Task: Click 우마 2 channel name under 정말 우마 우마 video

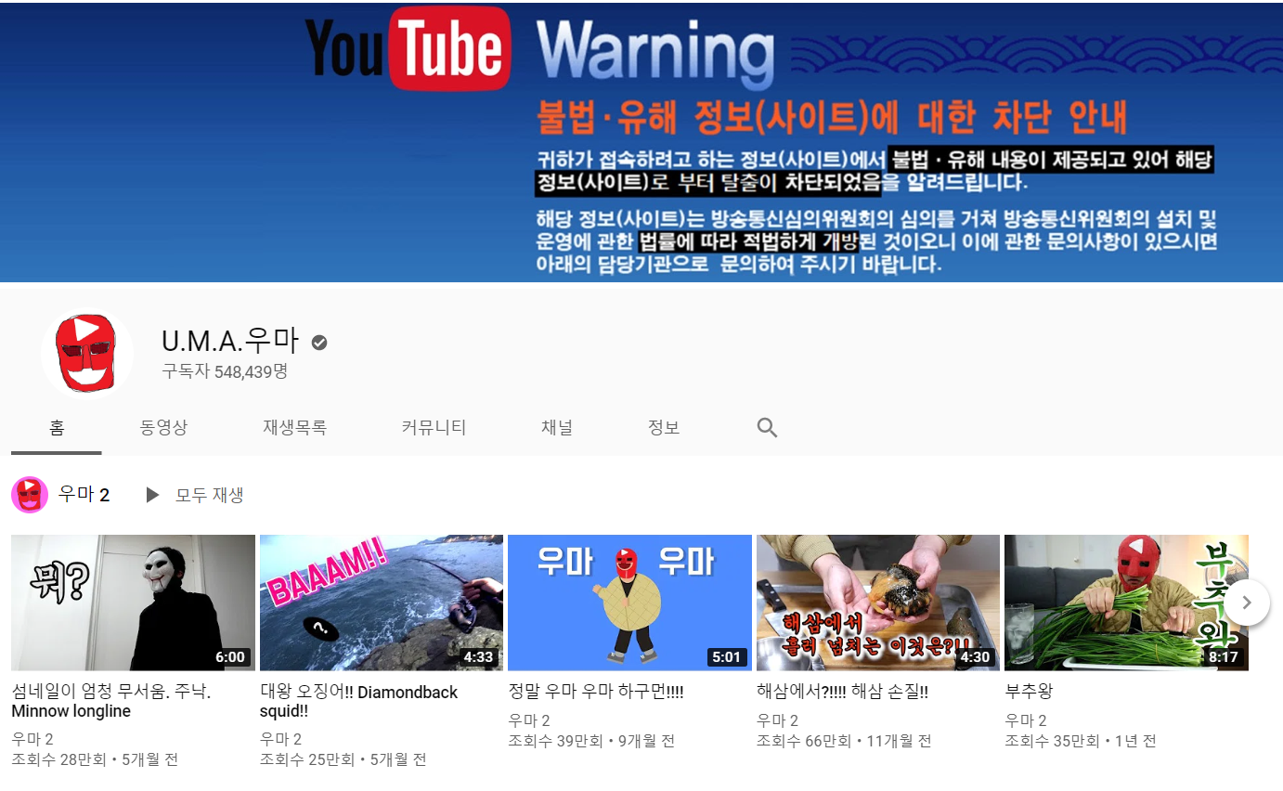Action: [529, 720]
